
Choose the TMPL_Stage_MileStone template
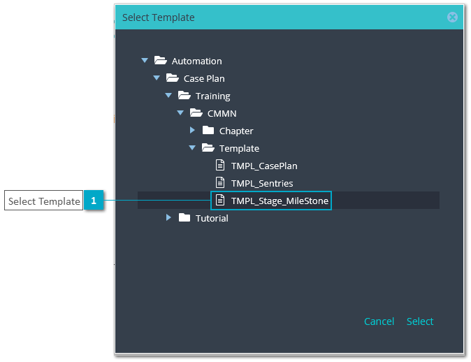point(280,201)
